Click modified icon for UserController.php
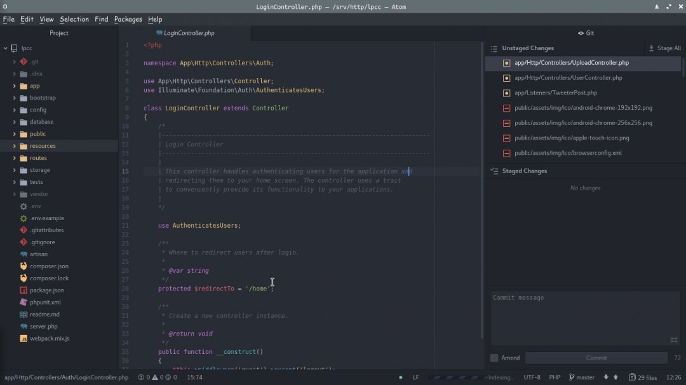Image resolution: width=686 pixels, height=385 pixels. (507, 78)
